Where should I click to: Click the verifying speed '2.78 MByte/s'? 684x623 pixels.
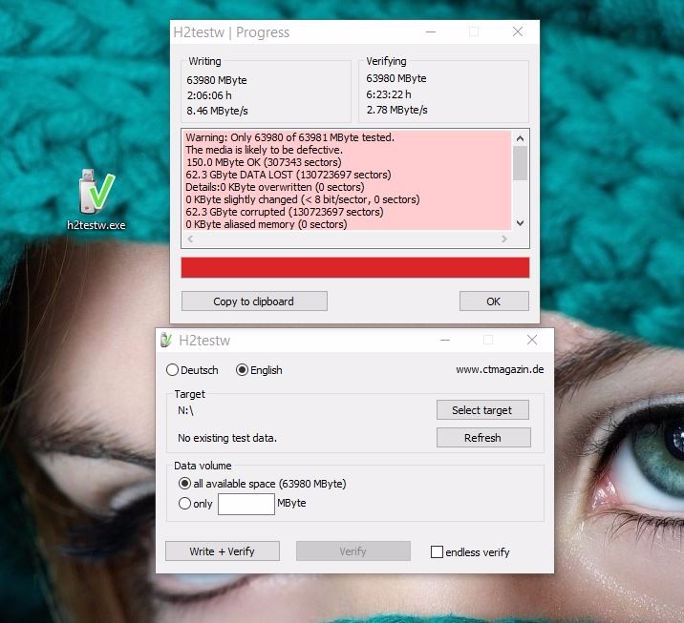(x=396, y=110)
